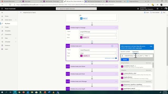Open menu for Initialise break point Name
This screenshot has width=168, height=94.
pos(116,67)
